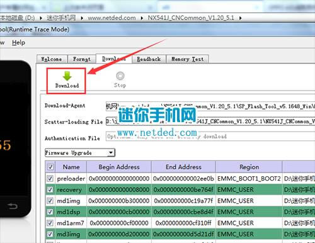Click 本地磁盘 (D:) in the breadcrumb
The height and width of the screenshot is (243, 315).
(x=17, y=18)
